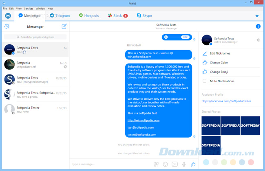Send a thumbs-up like in chat
Viewport: 265px width, 171px height.
193,164
